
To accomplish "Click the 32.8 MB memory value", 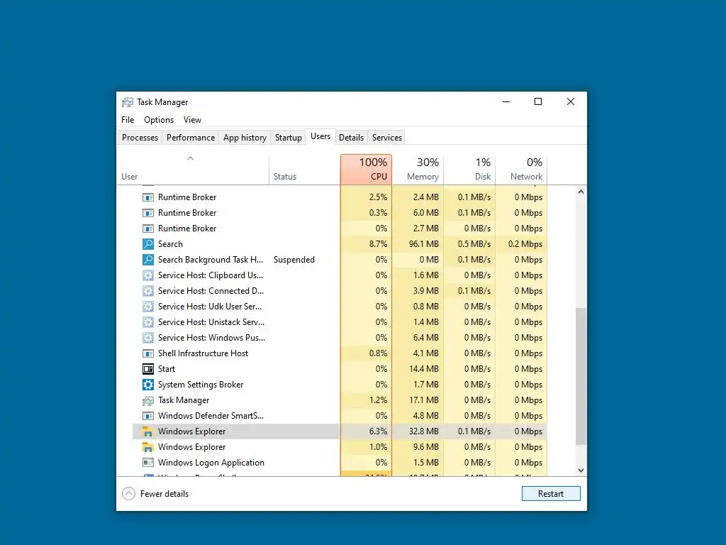I will 424,431.
